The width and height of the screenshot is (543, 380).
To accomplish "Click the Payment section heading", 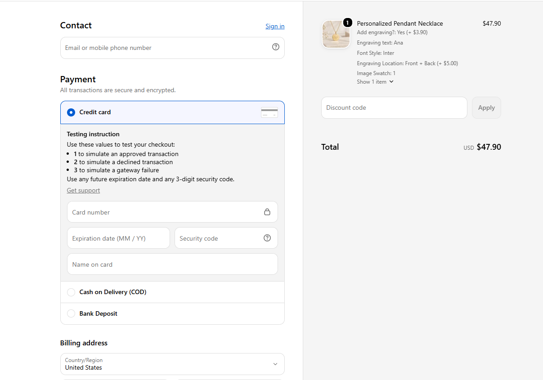I will [78, 79].
